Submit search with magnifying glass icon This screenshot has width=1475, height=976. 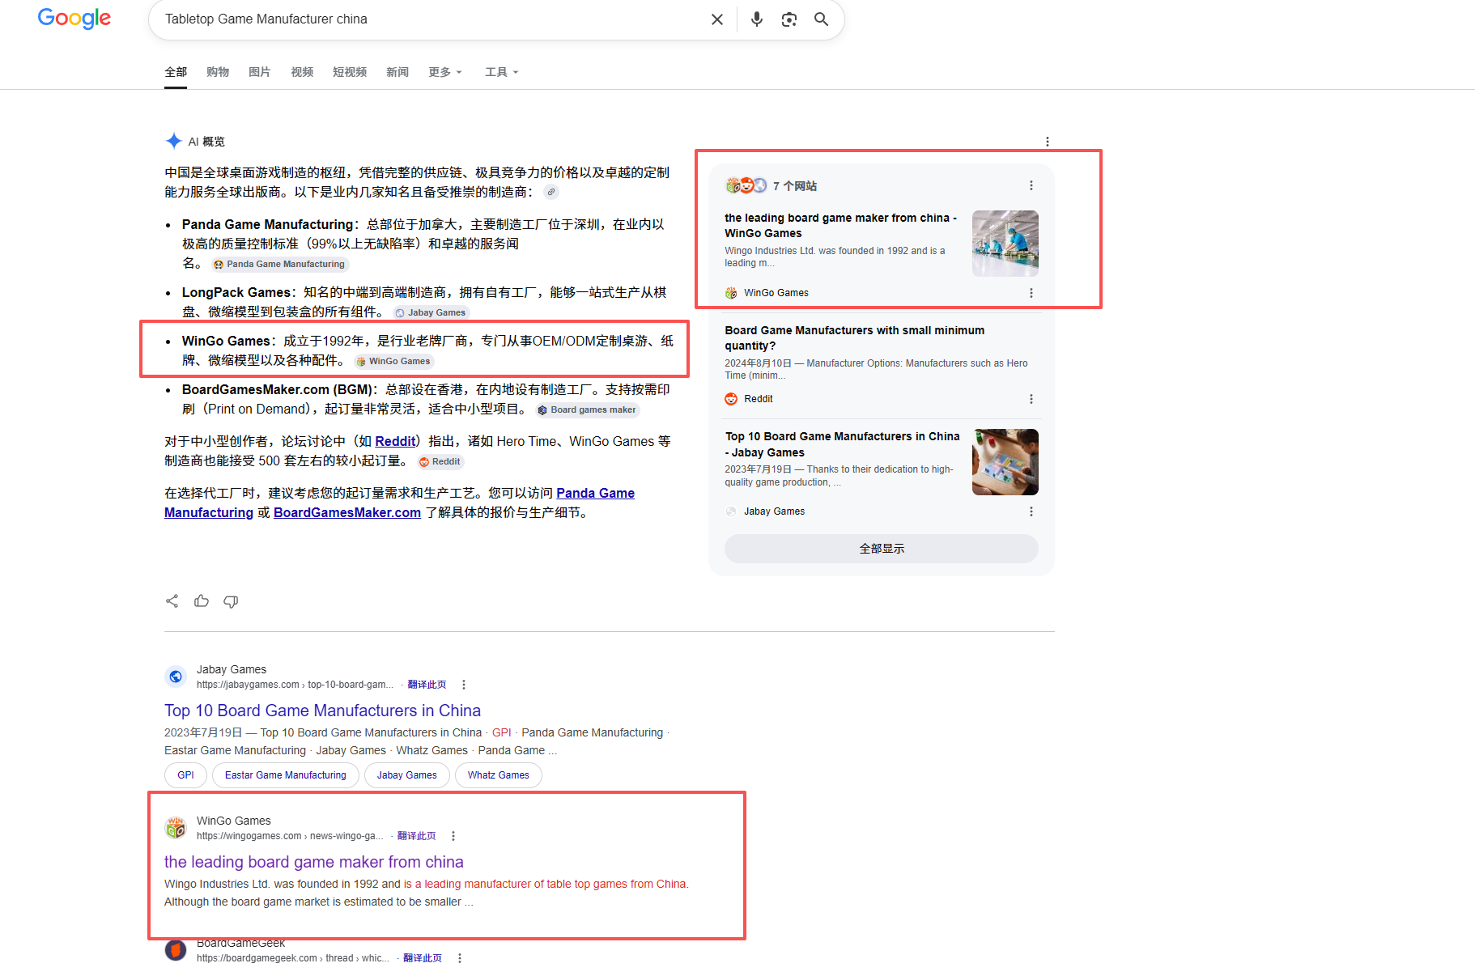tap(821, 19)
